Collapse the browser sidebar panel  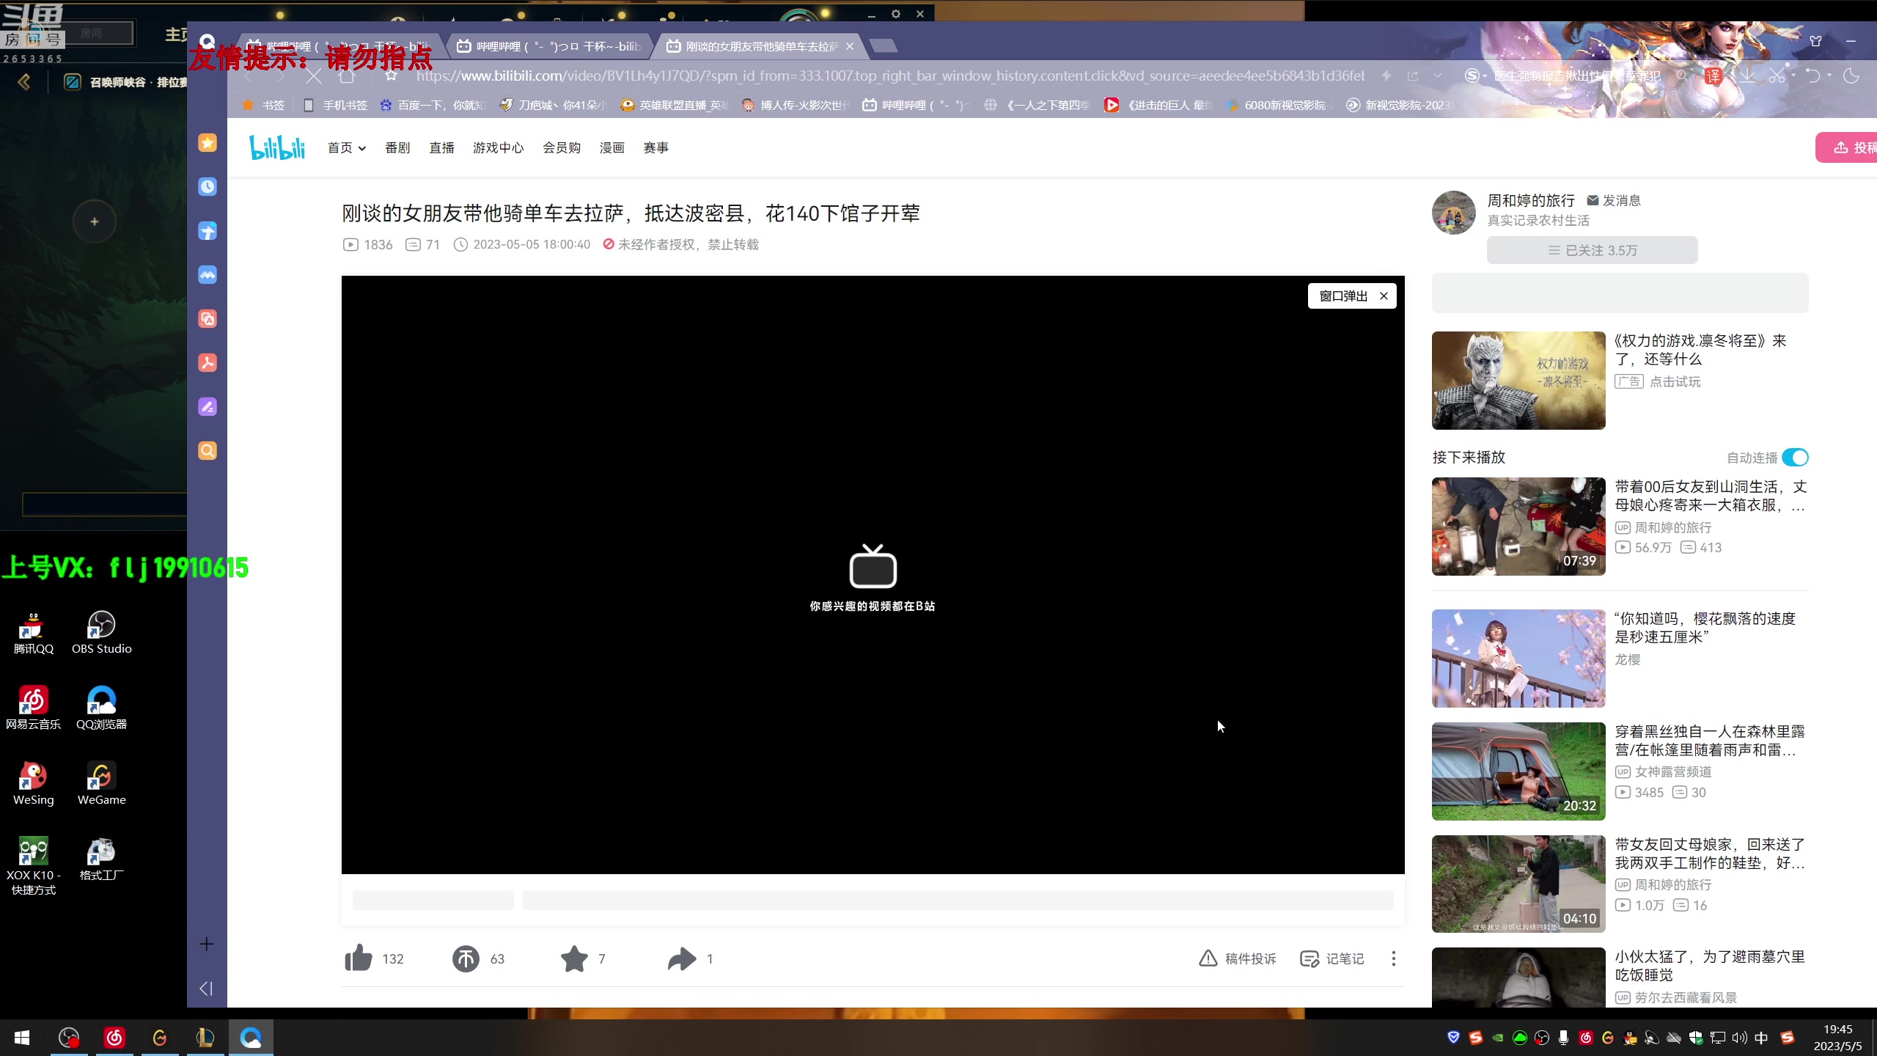point(206,989)
